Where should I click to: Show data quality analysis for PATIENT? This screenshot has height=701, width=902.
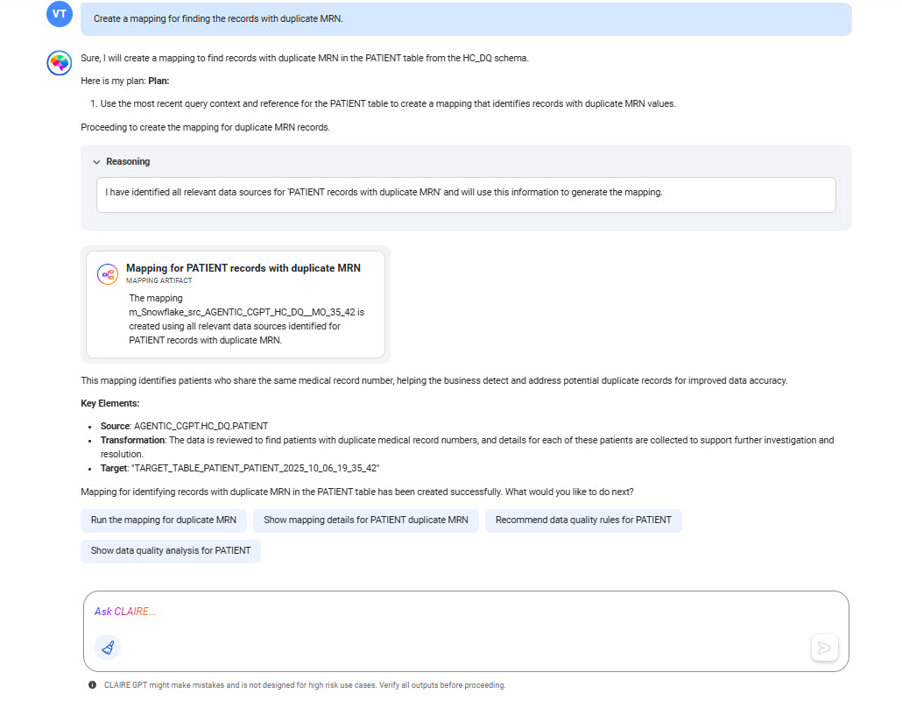tap(171, 551)
